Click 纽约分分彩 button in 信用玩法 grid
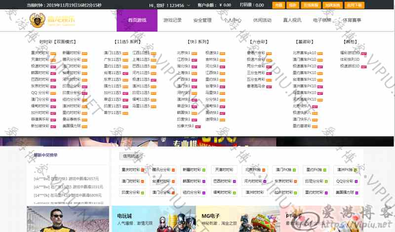Screen dimensions: 395x232 click(x=194, y=193)
